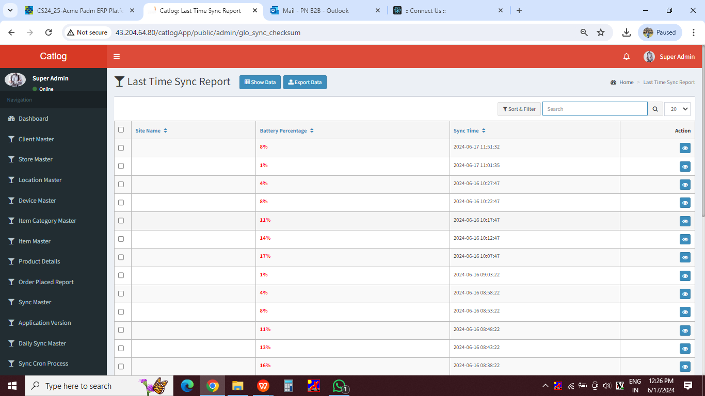Click the browser address bar URL
The width and height of the screenshot is (705, 396).
pyautogui.click(x=208, y=32)
